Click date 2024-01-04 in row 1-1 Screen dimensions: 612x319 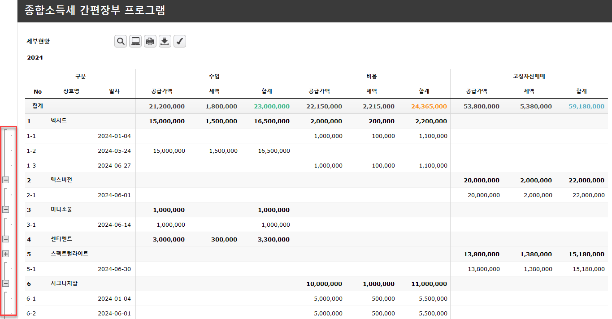tap(114, 136)
